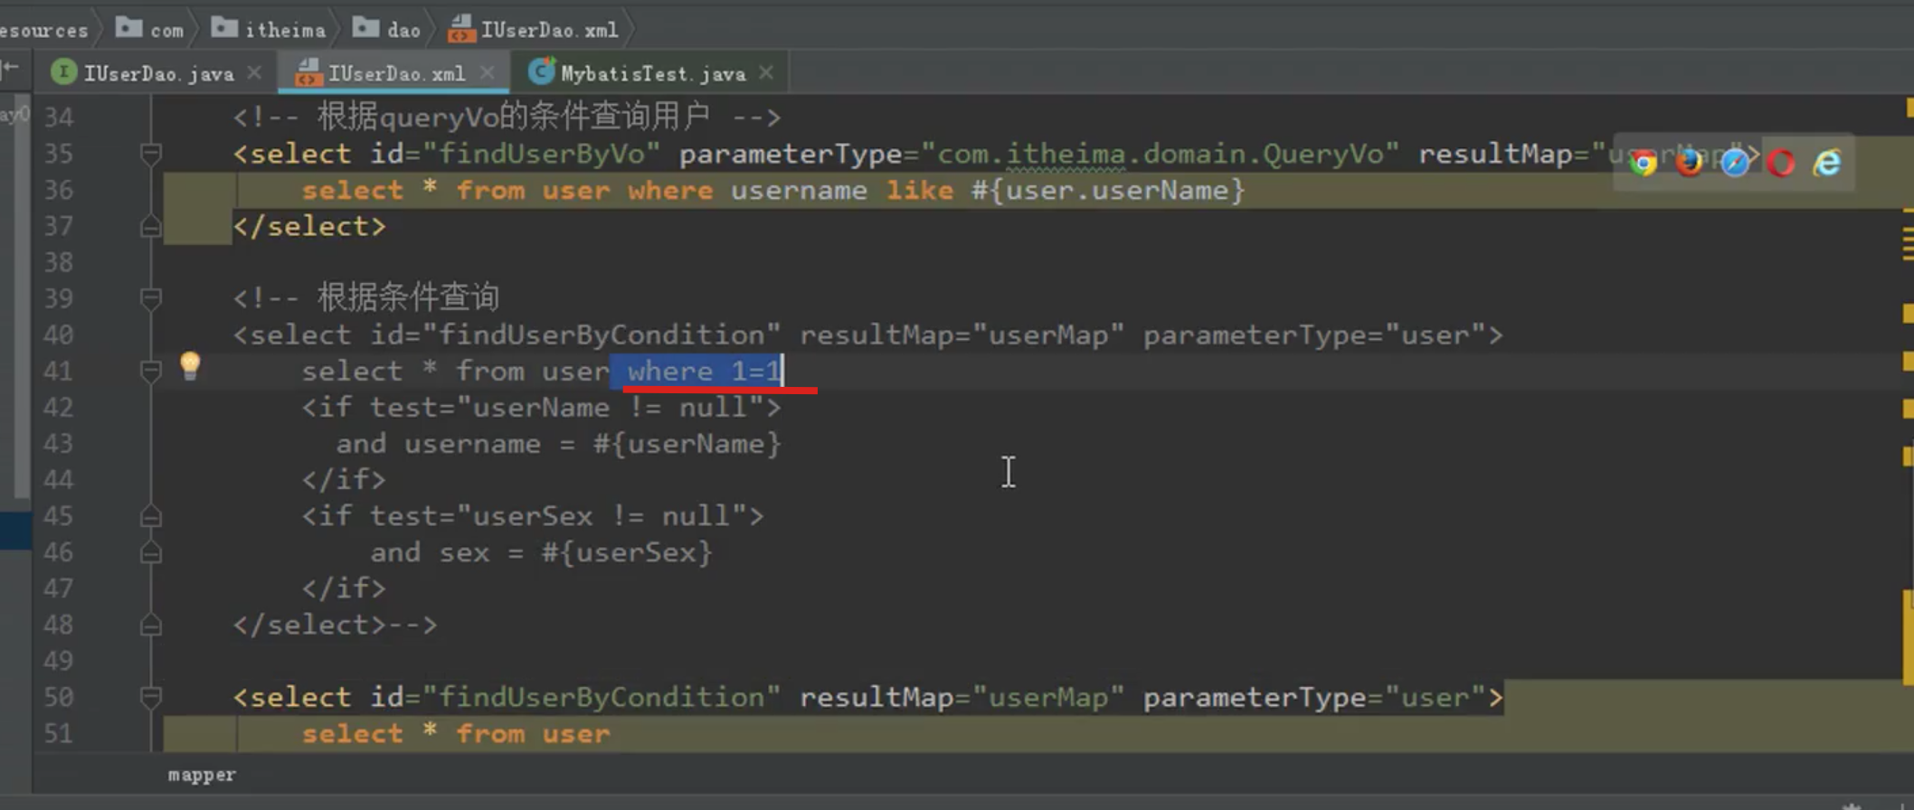Open in Safari browser icon
The image size is (1914, 810).
tap(1735, 163)
